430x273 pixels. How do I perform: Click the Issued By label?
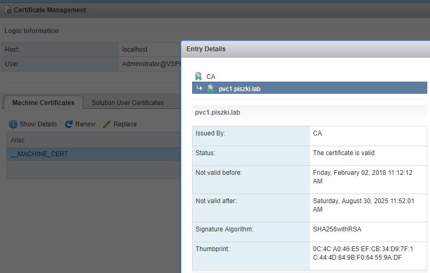210,133
